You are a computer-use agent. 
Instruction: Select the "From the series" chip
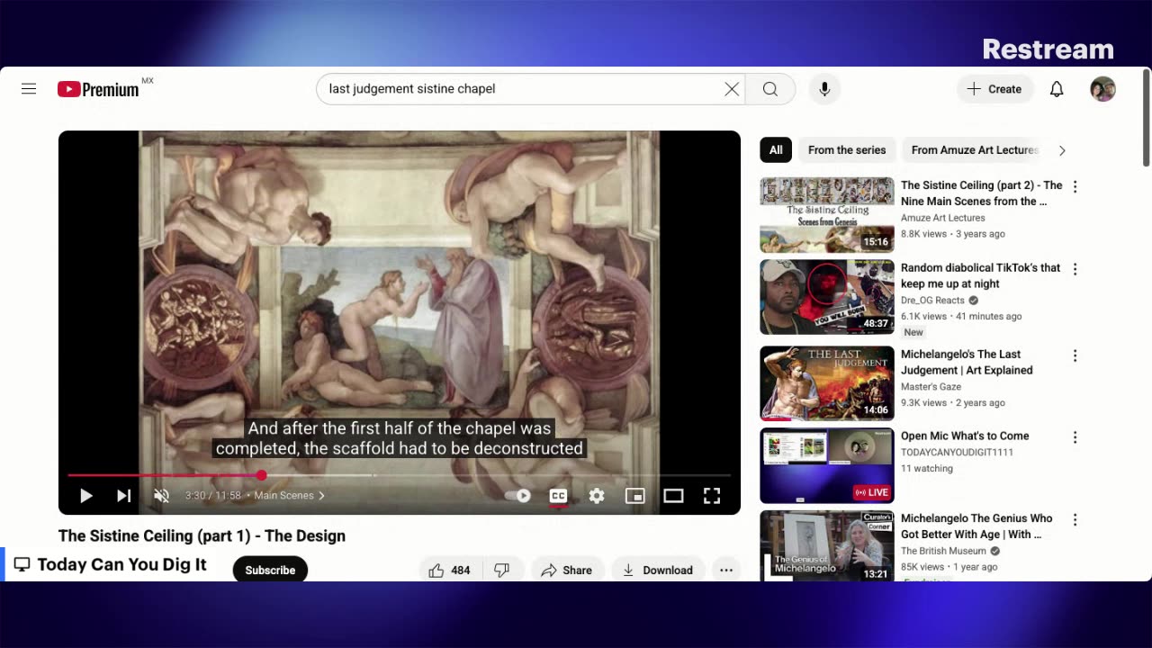tap(847, 150)
